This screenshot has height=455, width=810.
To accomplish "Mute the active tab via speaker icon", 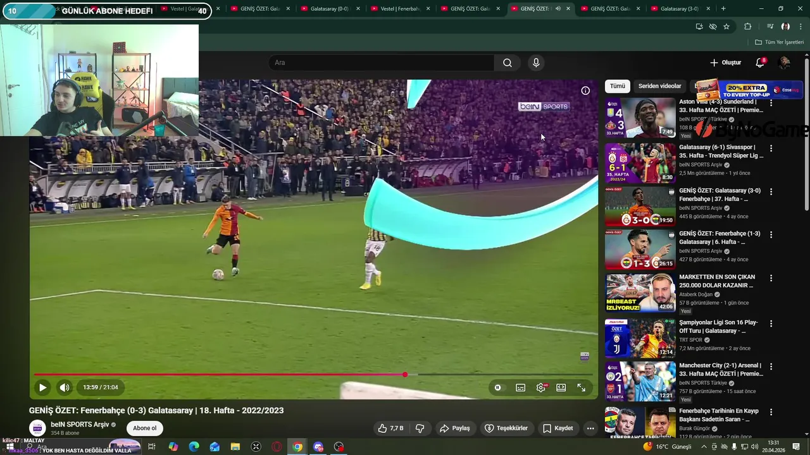I will coord(558,9).
